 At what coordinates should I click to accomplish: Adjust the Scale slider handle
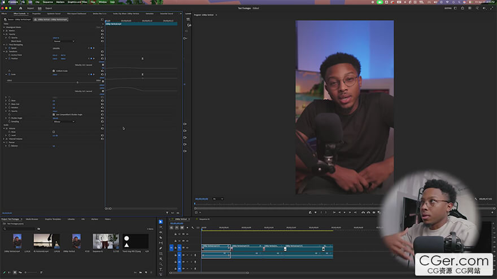pyautogui.click(x=77, y=82)
